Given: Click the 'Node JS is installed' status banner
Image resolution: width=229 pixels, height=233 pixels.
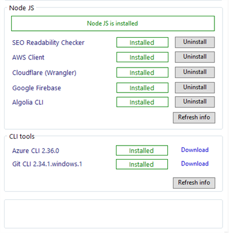Looking at the screenshot, I should click(x=113, y=23).
